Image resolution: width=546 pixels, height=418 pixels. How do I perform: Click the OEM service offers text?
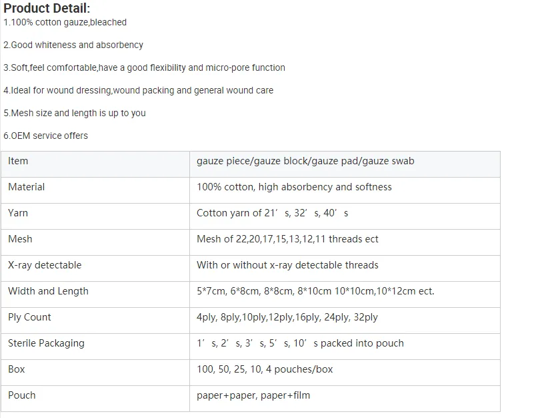(x=45, y=136)
